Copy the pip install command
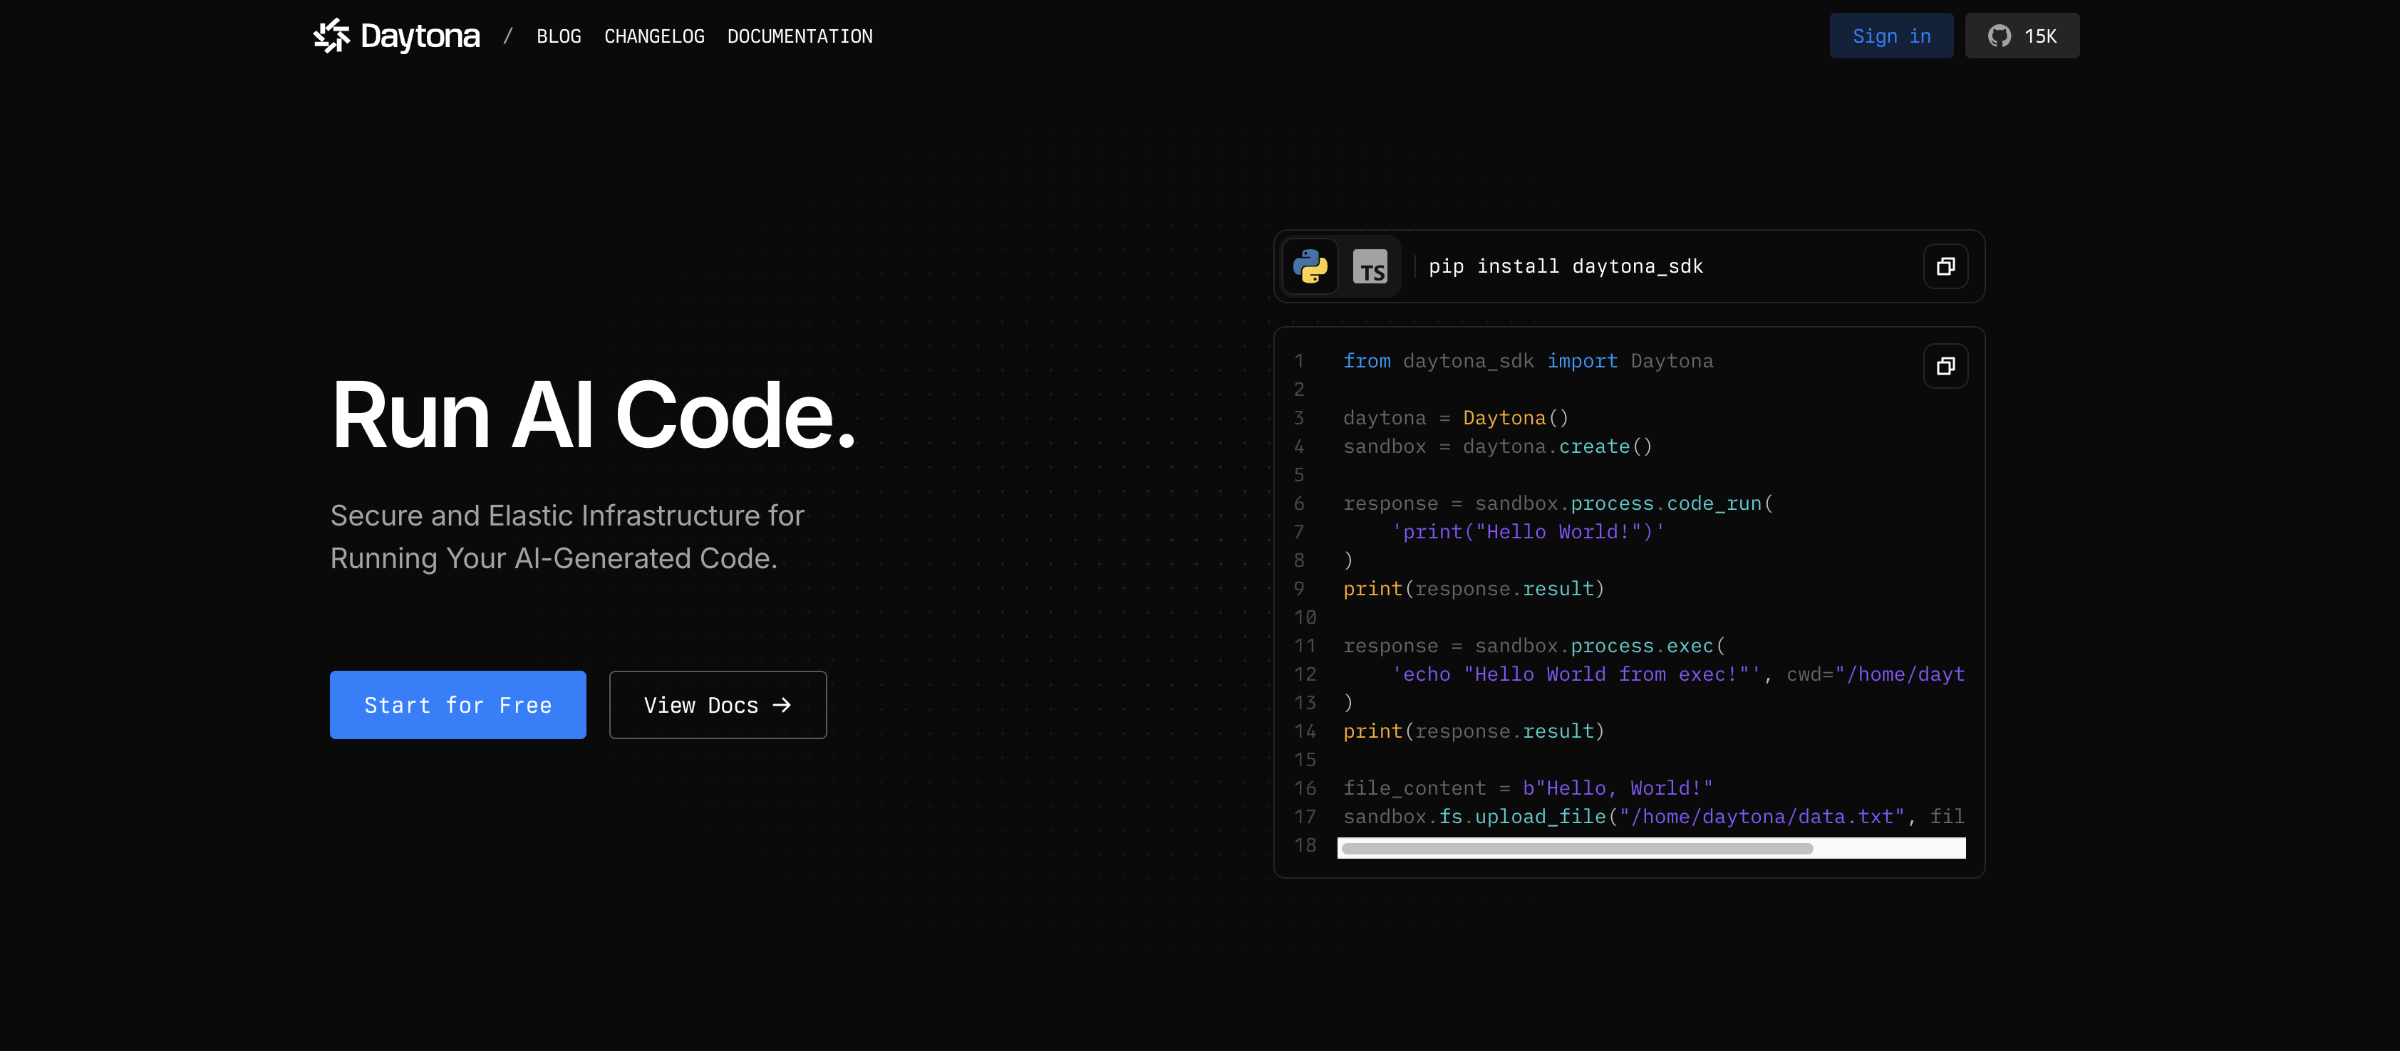Image resolution: width=2400 pixels, height=1051 pixels. coord(1945,267)
